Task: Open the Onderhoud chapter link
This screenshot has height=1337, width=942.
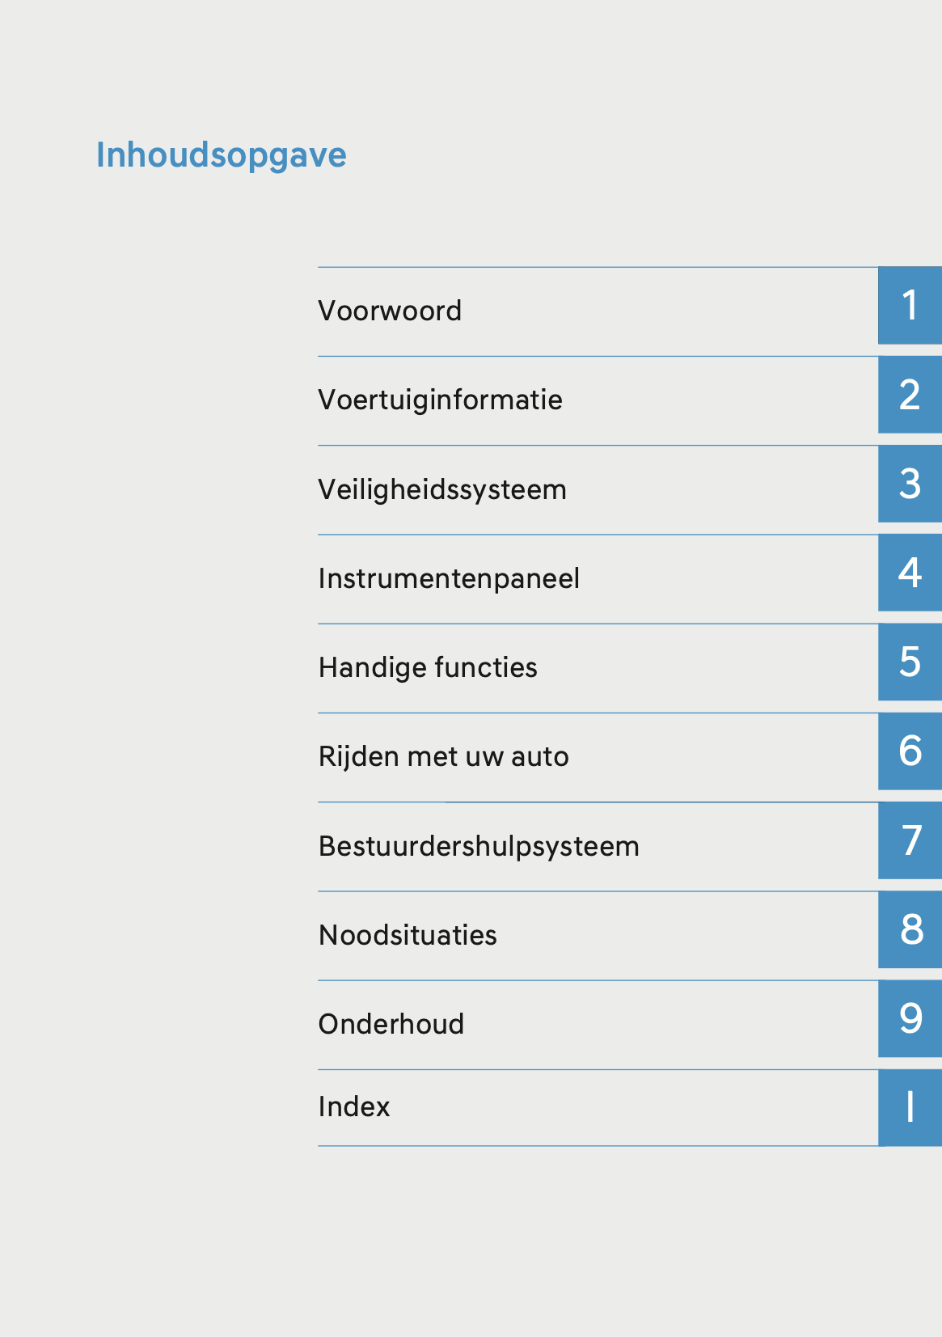Action: pos(391,1024)
